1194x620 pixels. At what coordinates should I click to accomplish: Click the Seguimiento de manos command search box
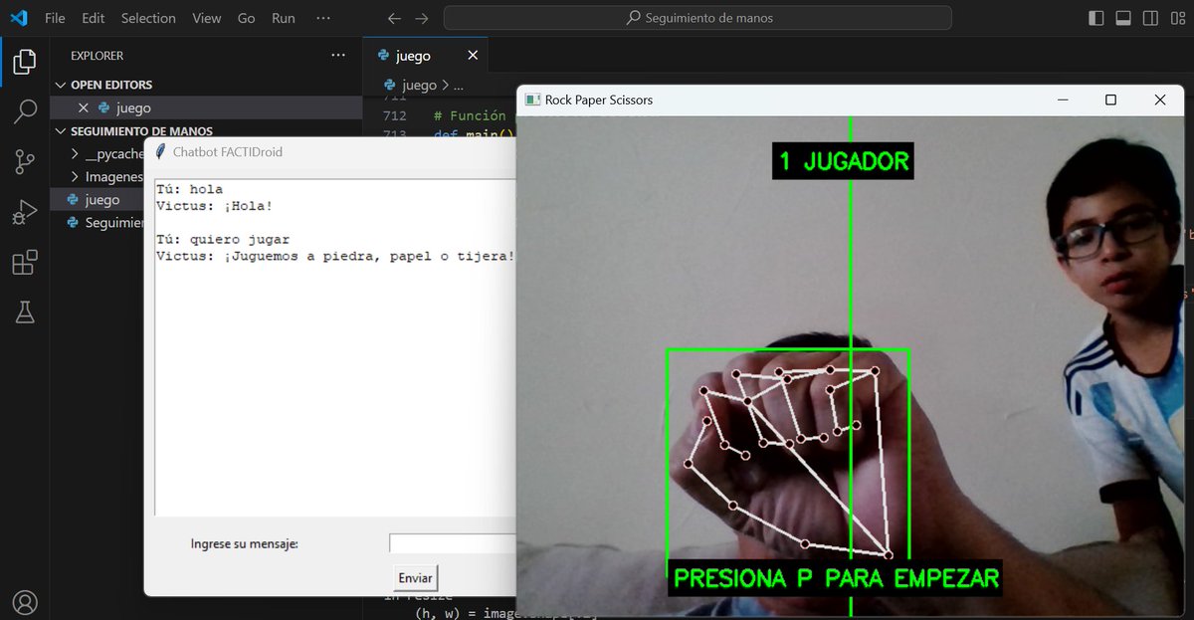coord(697,18)
